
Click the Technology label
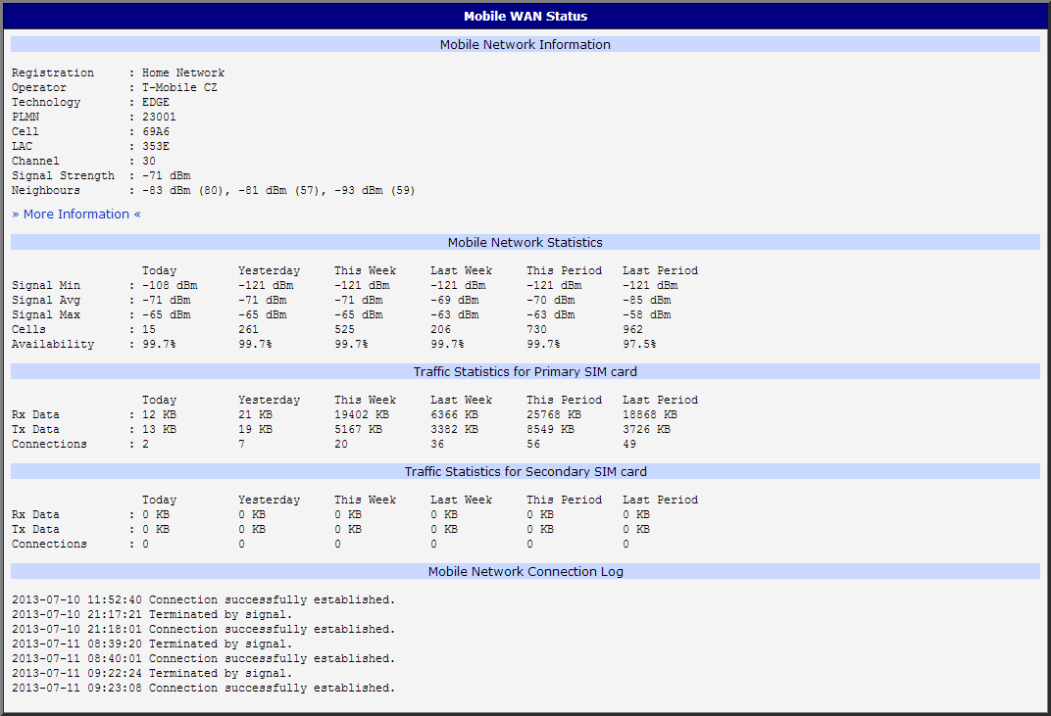click(45, 103)
